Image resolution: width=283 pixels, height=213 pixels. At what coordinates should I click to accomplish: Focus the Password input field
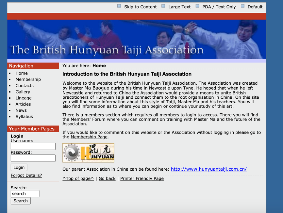(33, 158)
